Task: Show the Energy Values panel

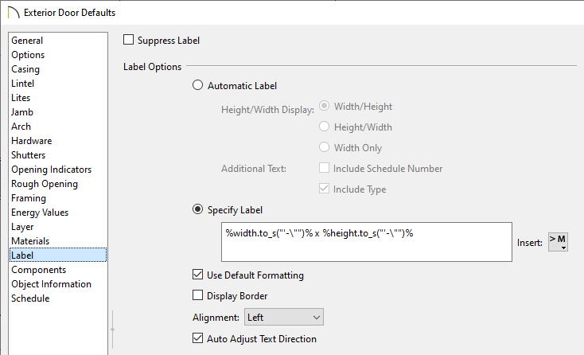Action: click(40, 213)
